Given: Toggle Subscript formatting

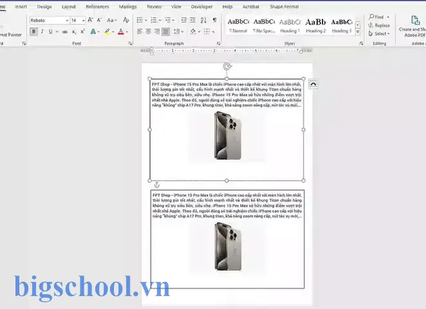Looking at the screenshot, I should coord(74,32).
